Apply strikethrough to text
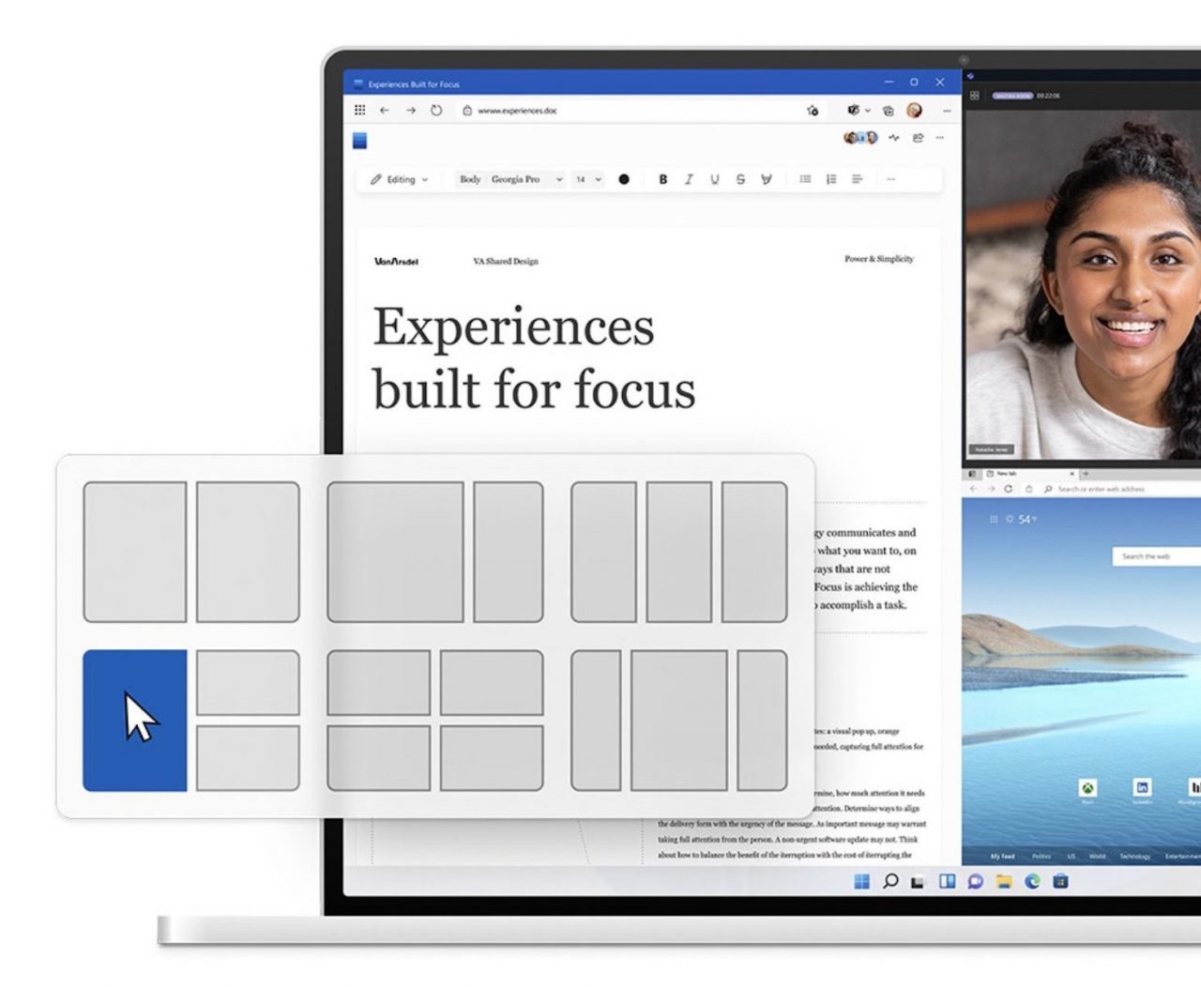The width and height of the screenshot is (1201, 987). coord(740,179)
